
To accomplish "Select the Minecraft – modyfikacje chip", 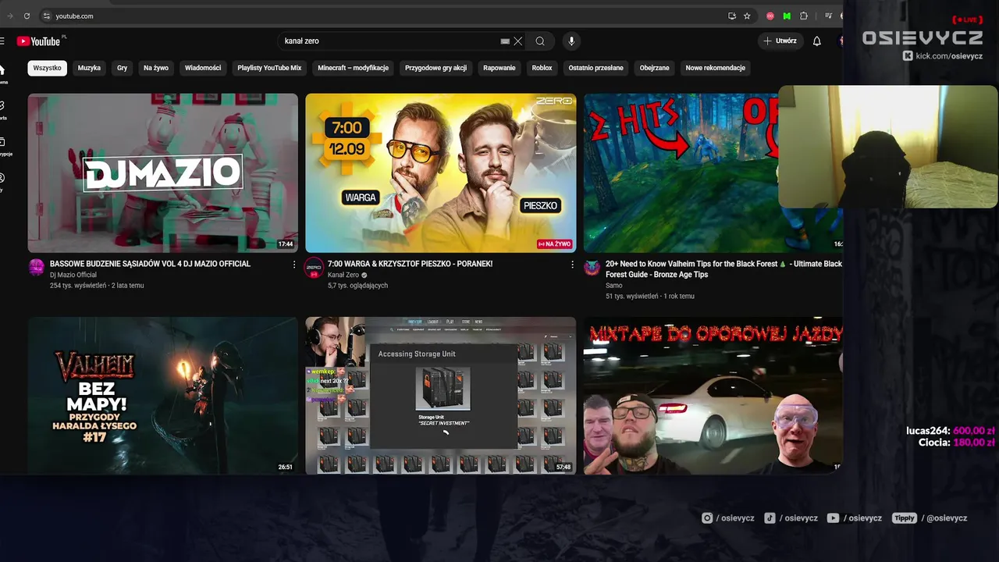I will (x=353, y=68).
